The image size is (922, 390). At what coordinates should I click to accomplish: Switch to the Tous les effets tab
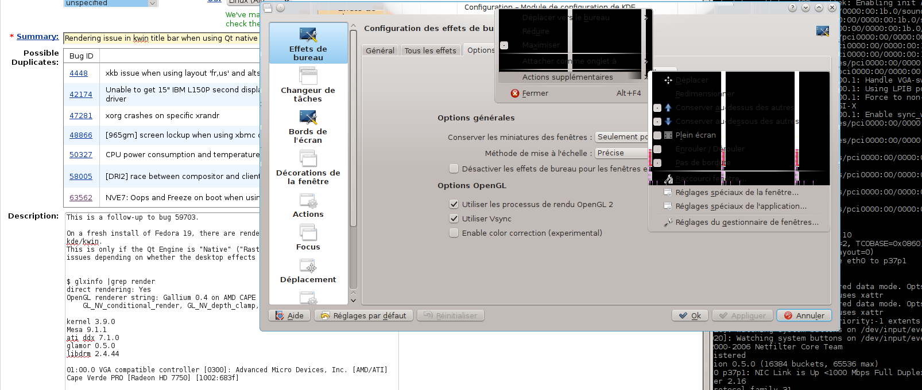(430, 50)
